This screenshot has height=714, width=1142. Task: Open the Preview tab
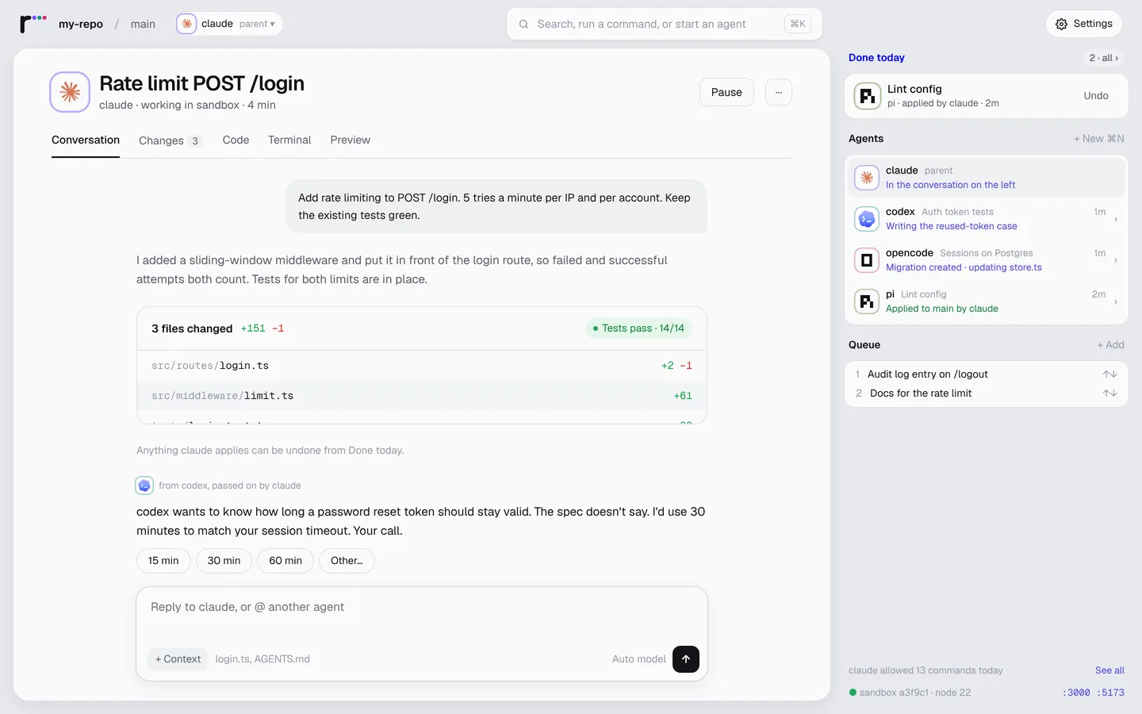[350, 140]
